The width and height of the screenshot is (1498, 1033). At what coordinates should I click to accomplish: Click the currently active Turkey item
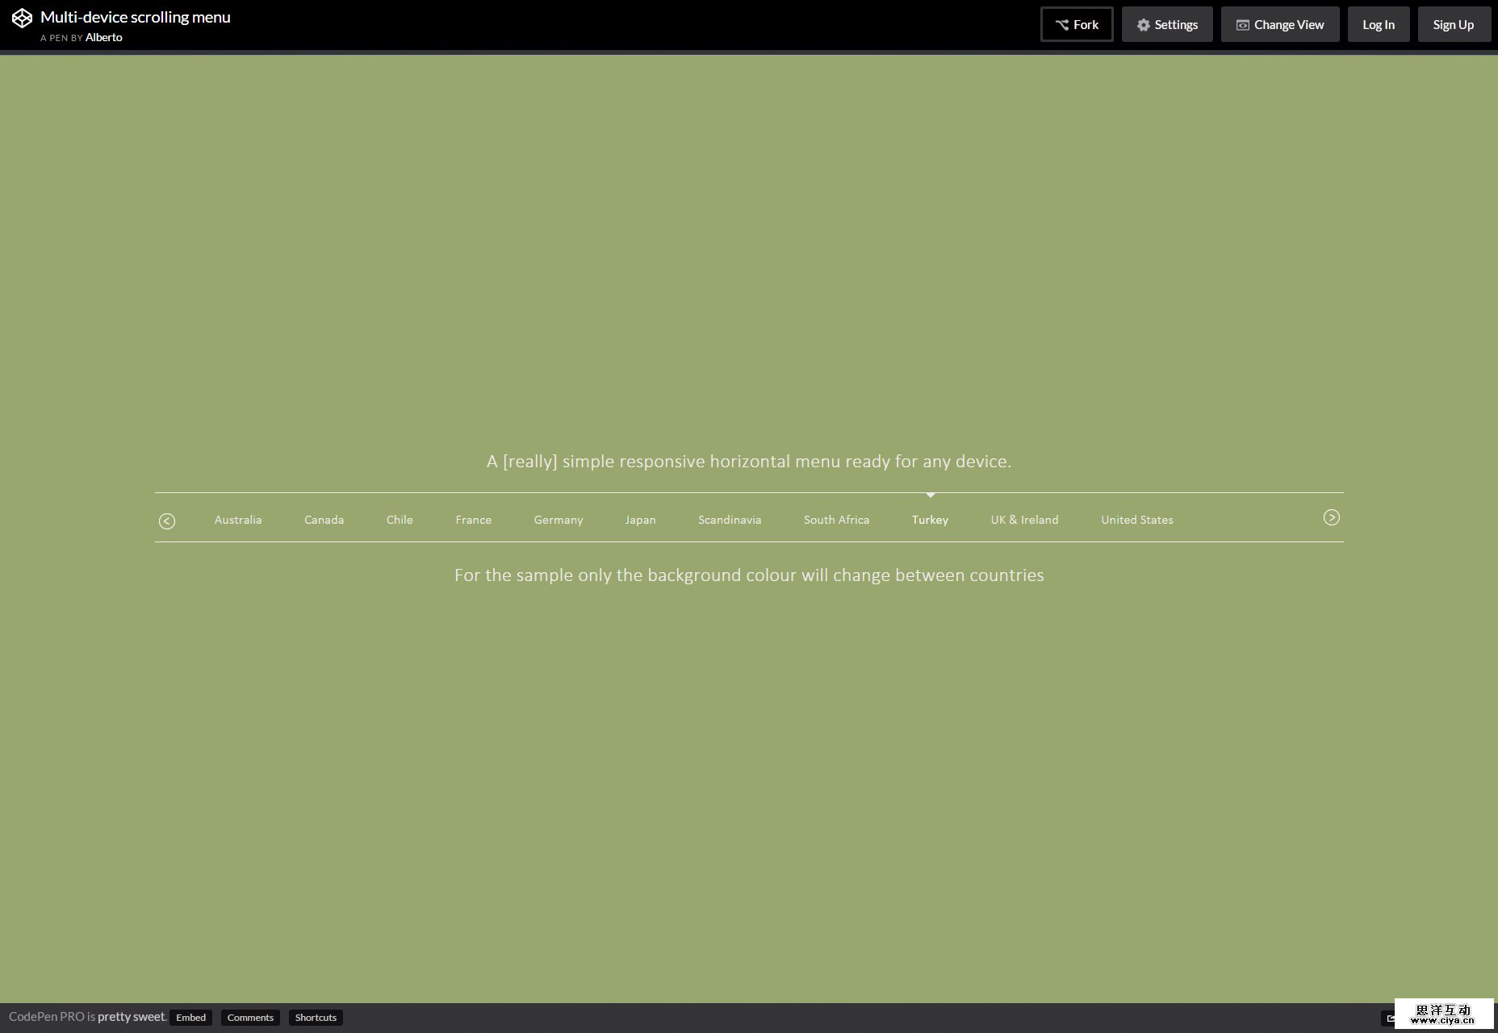click(929, 520)
